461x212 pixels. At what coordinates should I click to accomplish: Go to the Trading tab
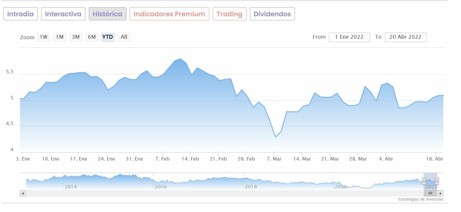(x=229, y=14)
